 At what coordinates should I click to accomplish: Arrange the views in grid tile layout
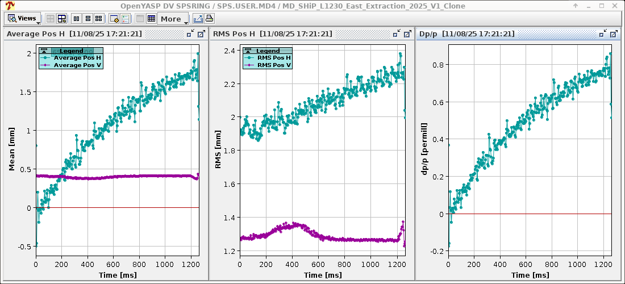(98, 19)
